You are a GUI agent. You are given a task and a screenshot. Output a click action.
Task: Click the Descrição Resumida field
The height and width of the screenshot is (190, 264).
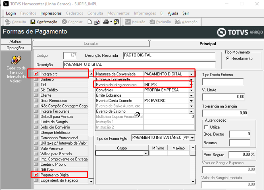169,55
